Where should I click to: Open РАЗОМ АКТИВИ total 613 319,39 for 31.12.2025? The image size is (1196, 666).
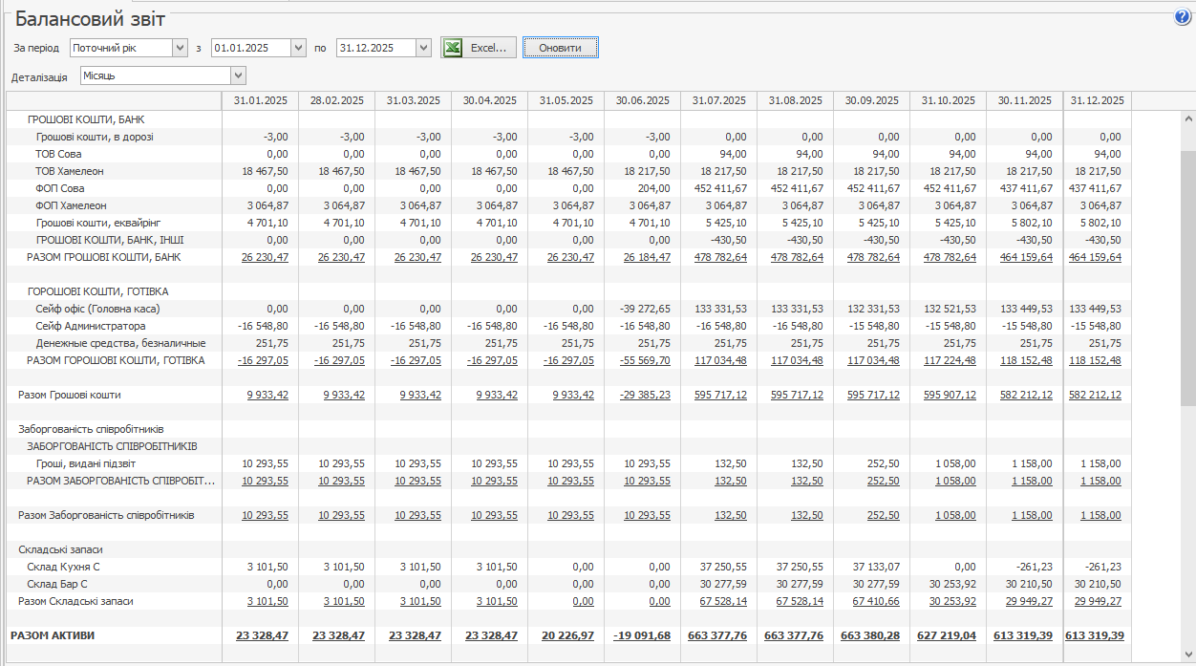point(1095,635)
